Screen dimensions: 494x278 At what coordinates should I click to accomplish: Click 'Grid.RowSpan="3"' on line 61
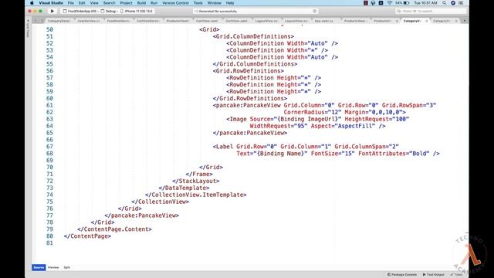(409, 105)
